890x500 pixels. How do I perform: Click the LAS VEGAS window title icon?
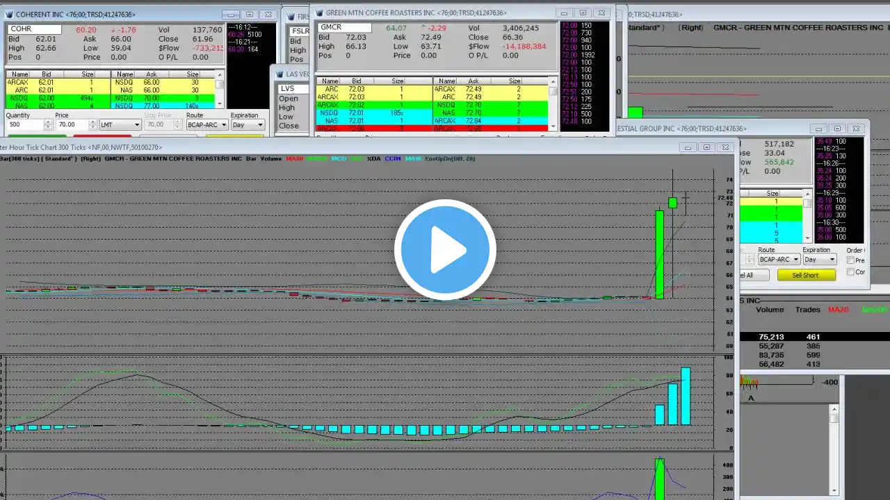(280, 74)
